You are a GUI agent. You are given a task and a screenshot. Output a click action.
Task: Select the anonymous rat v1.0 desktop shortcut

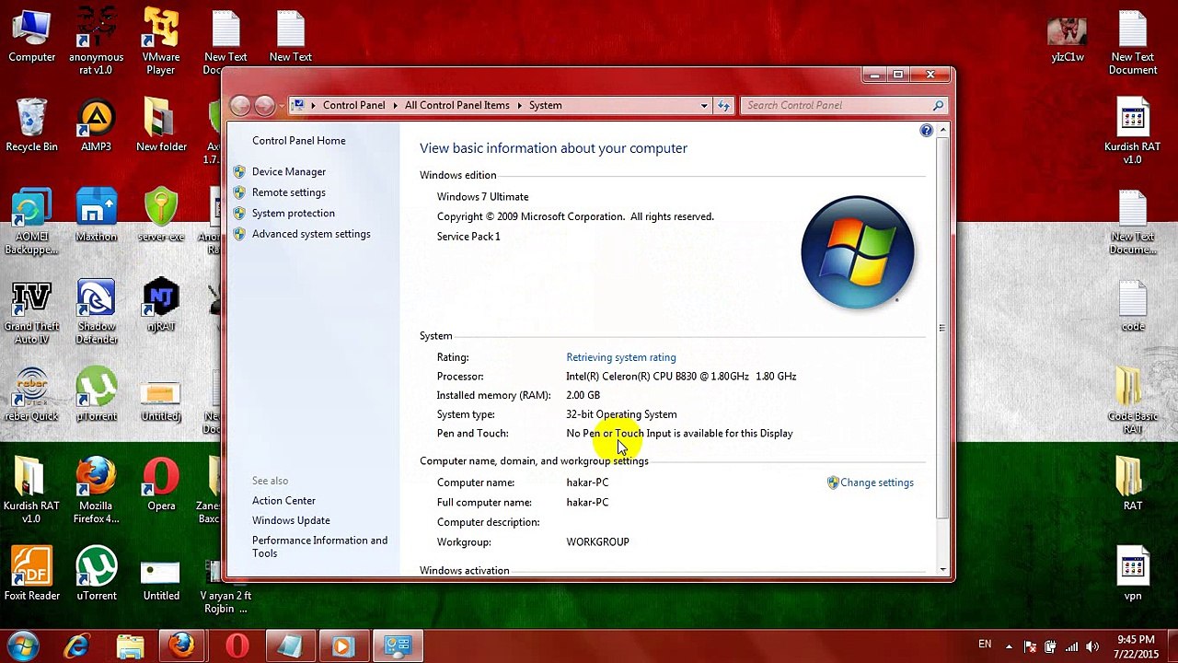click(x=96, y=42)
